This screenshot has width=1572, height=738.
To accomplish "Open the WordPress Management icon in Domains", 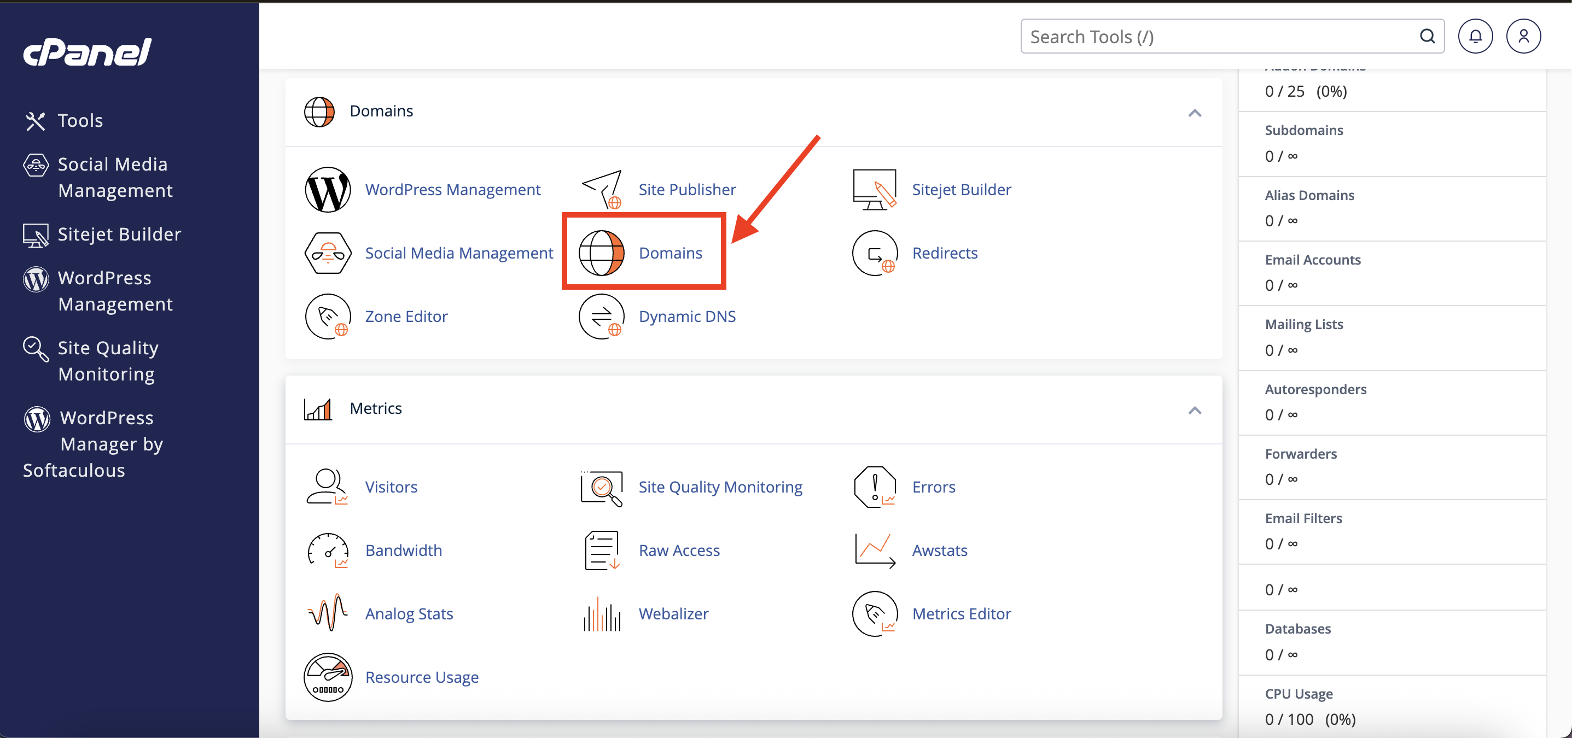I will point(328,190).
